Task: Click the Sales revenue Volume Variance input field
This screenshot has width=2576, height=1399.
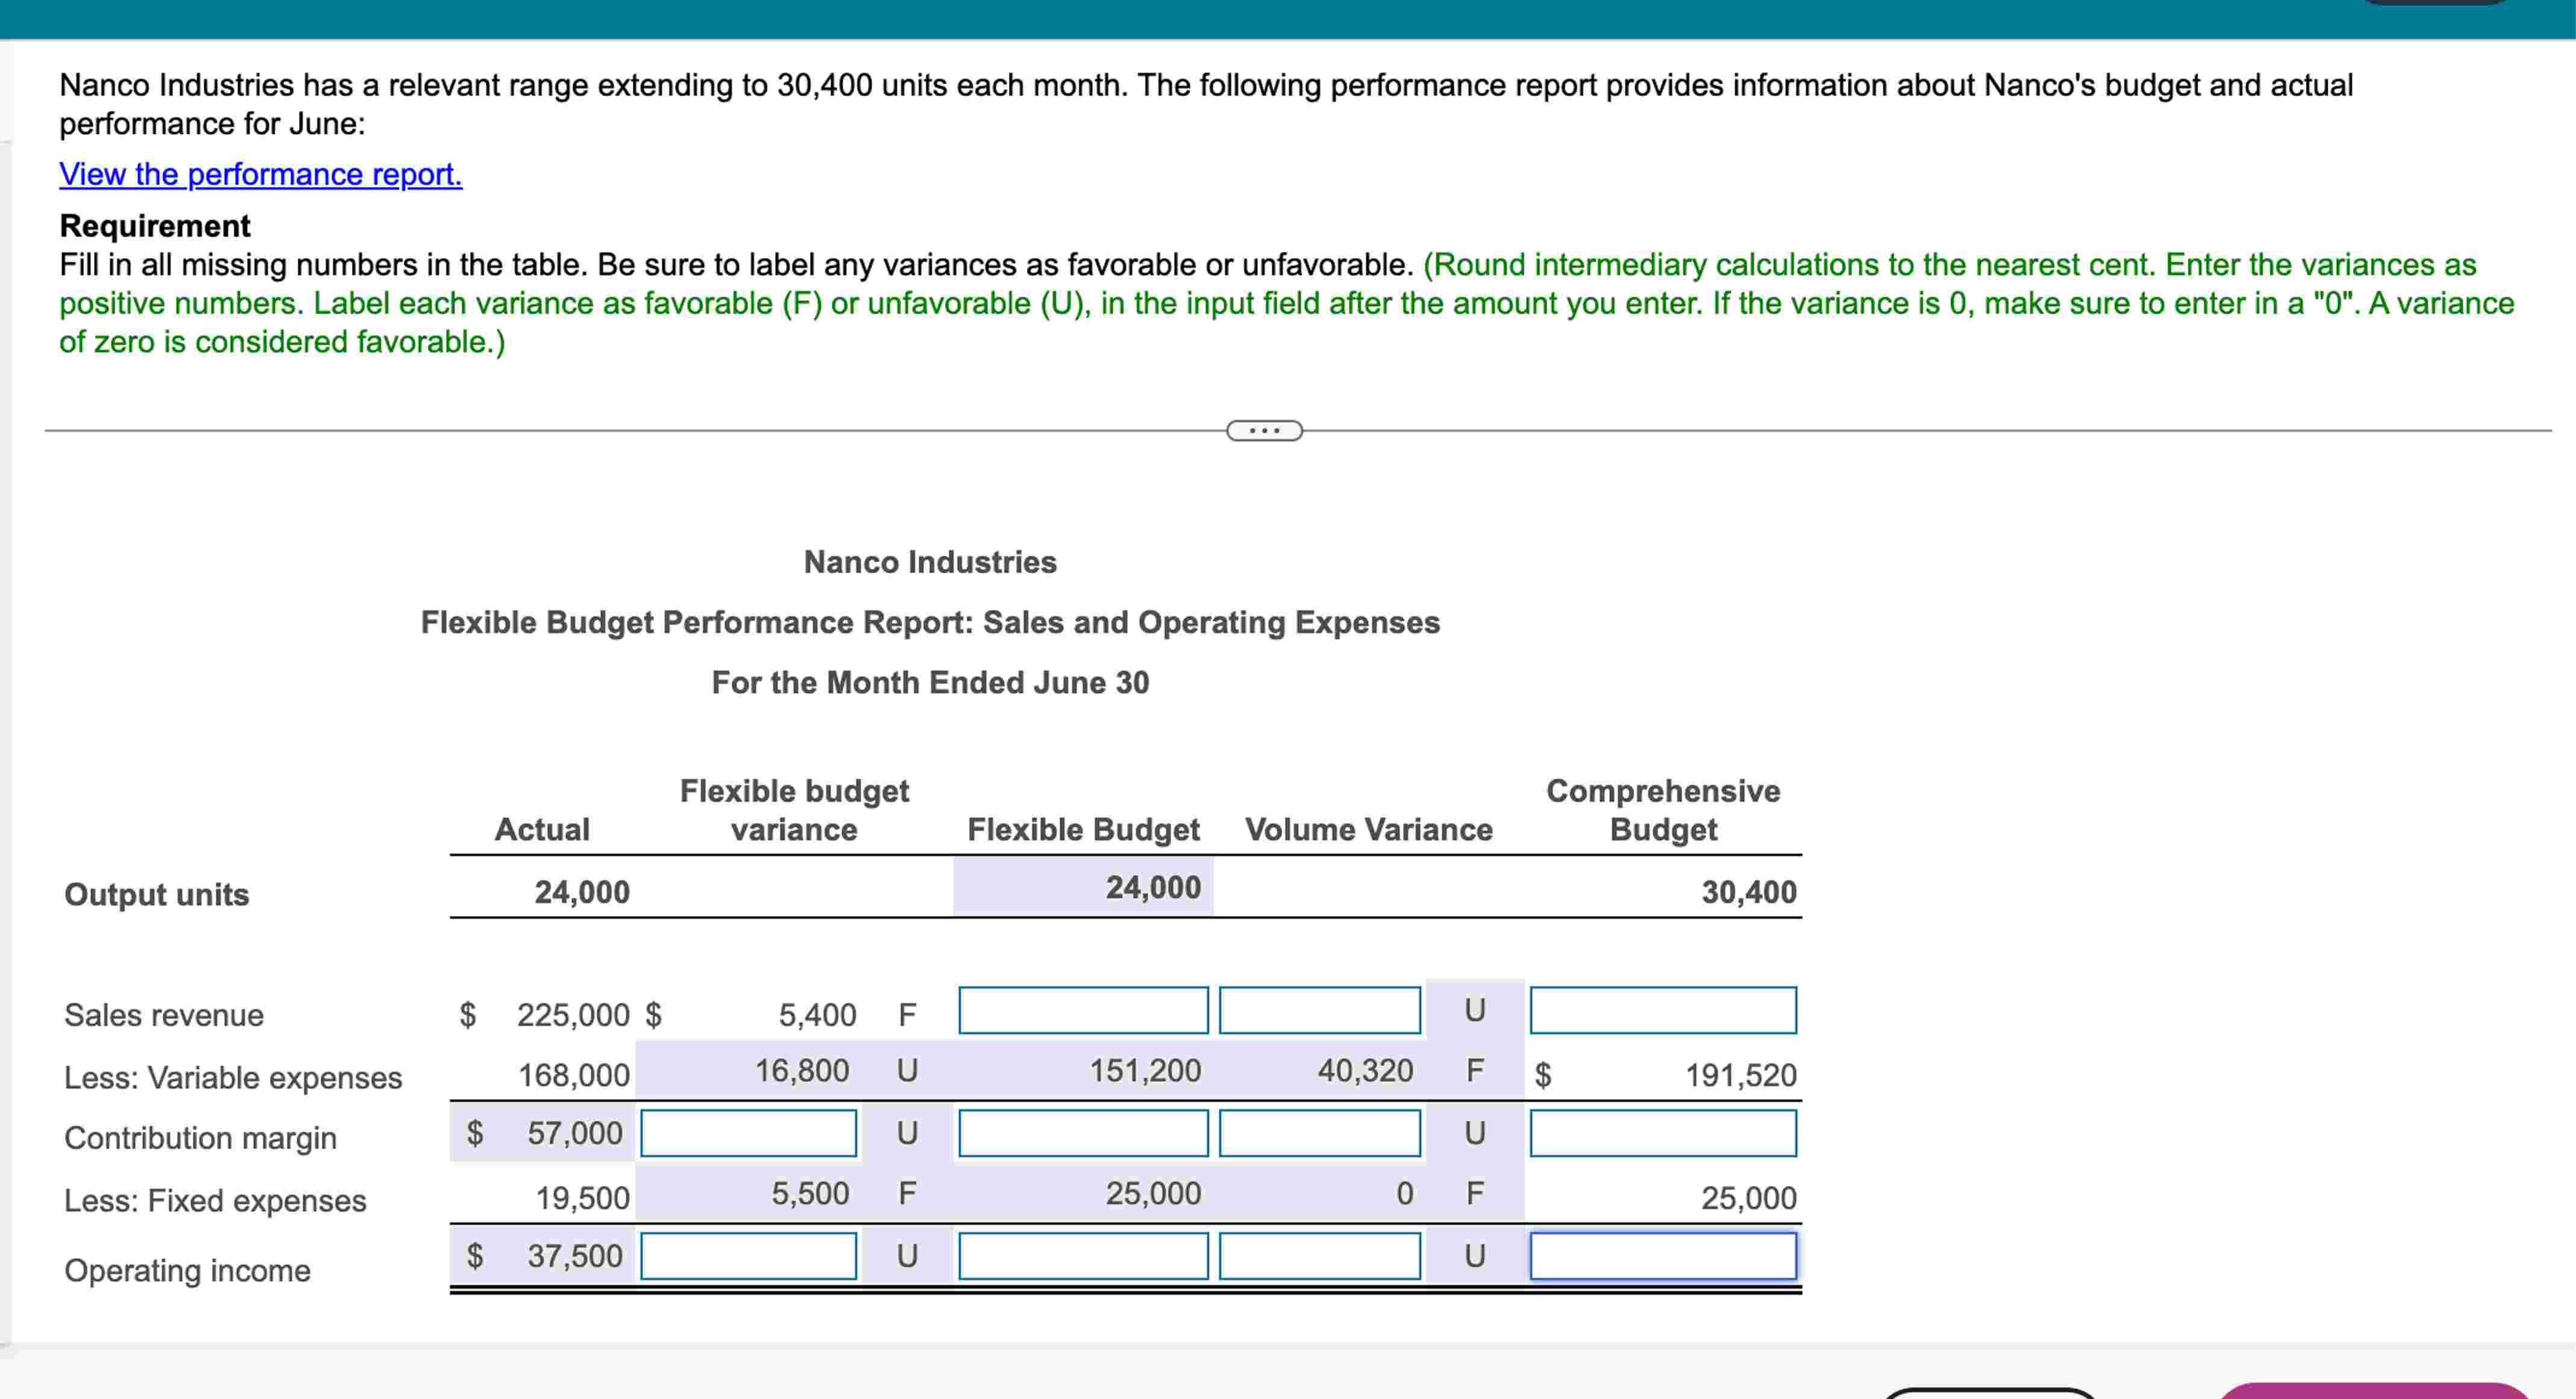Action: pos(1319,1010)
